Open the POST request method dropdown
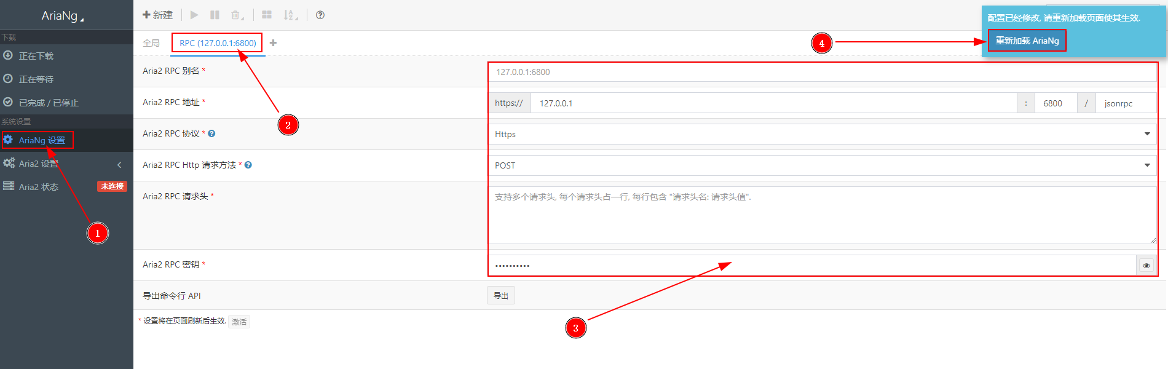This screenshot has width=1168, height=369. [822, 165]
